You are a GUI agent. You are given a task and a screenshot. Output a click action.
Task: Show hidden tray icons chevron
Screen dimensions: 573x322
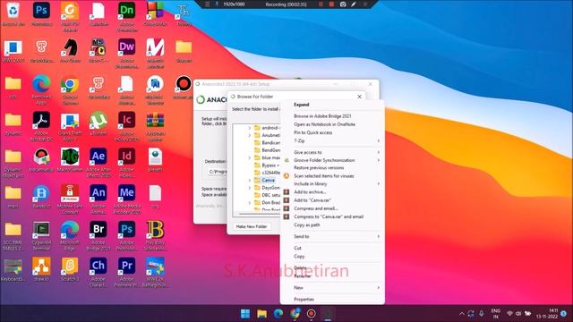(462, 314)
